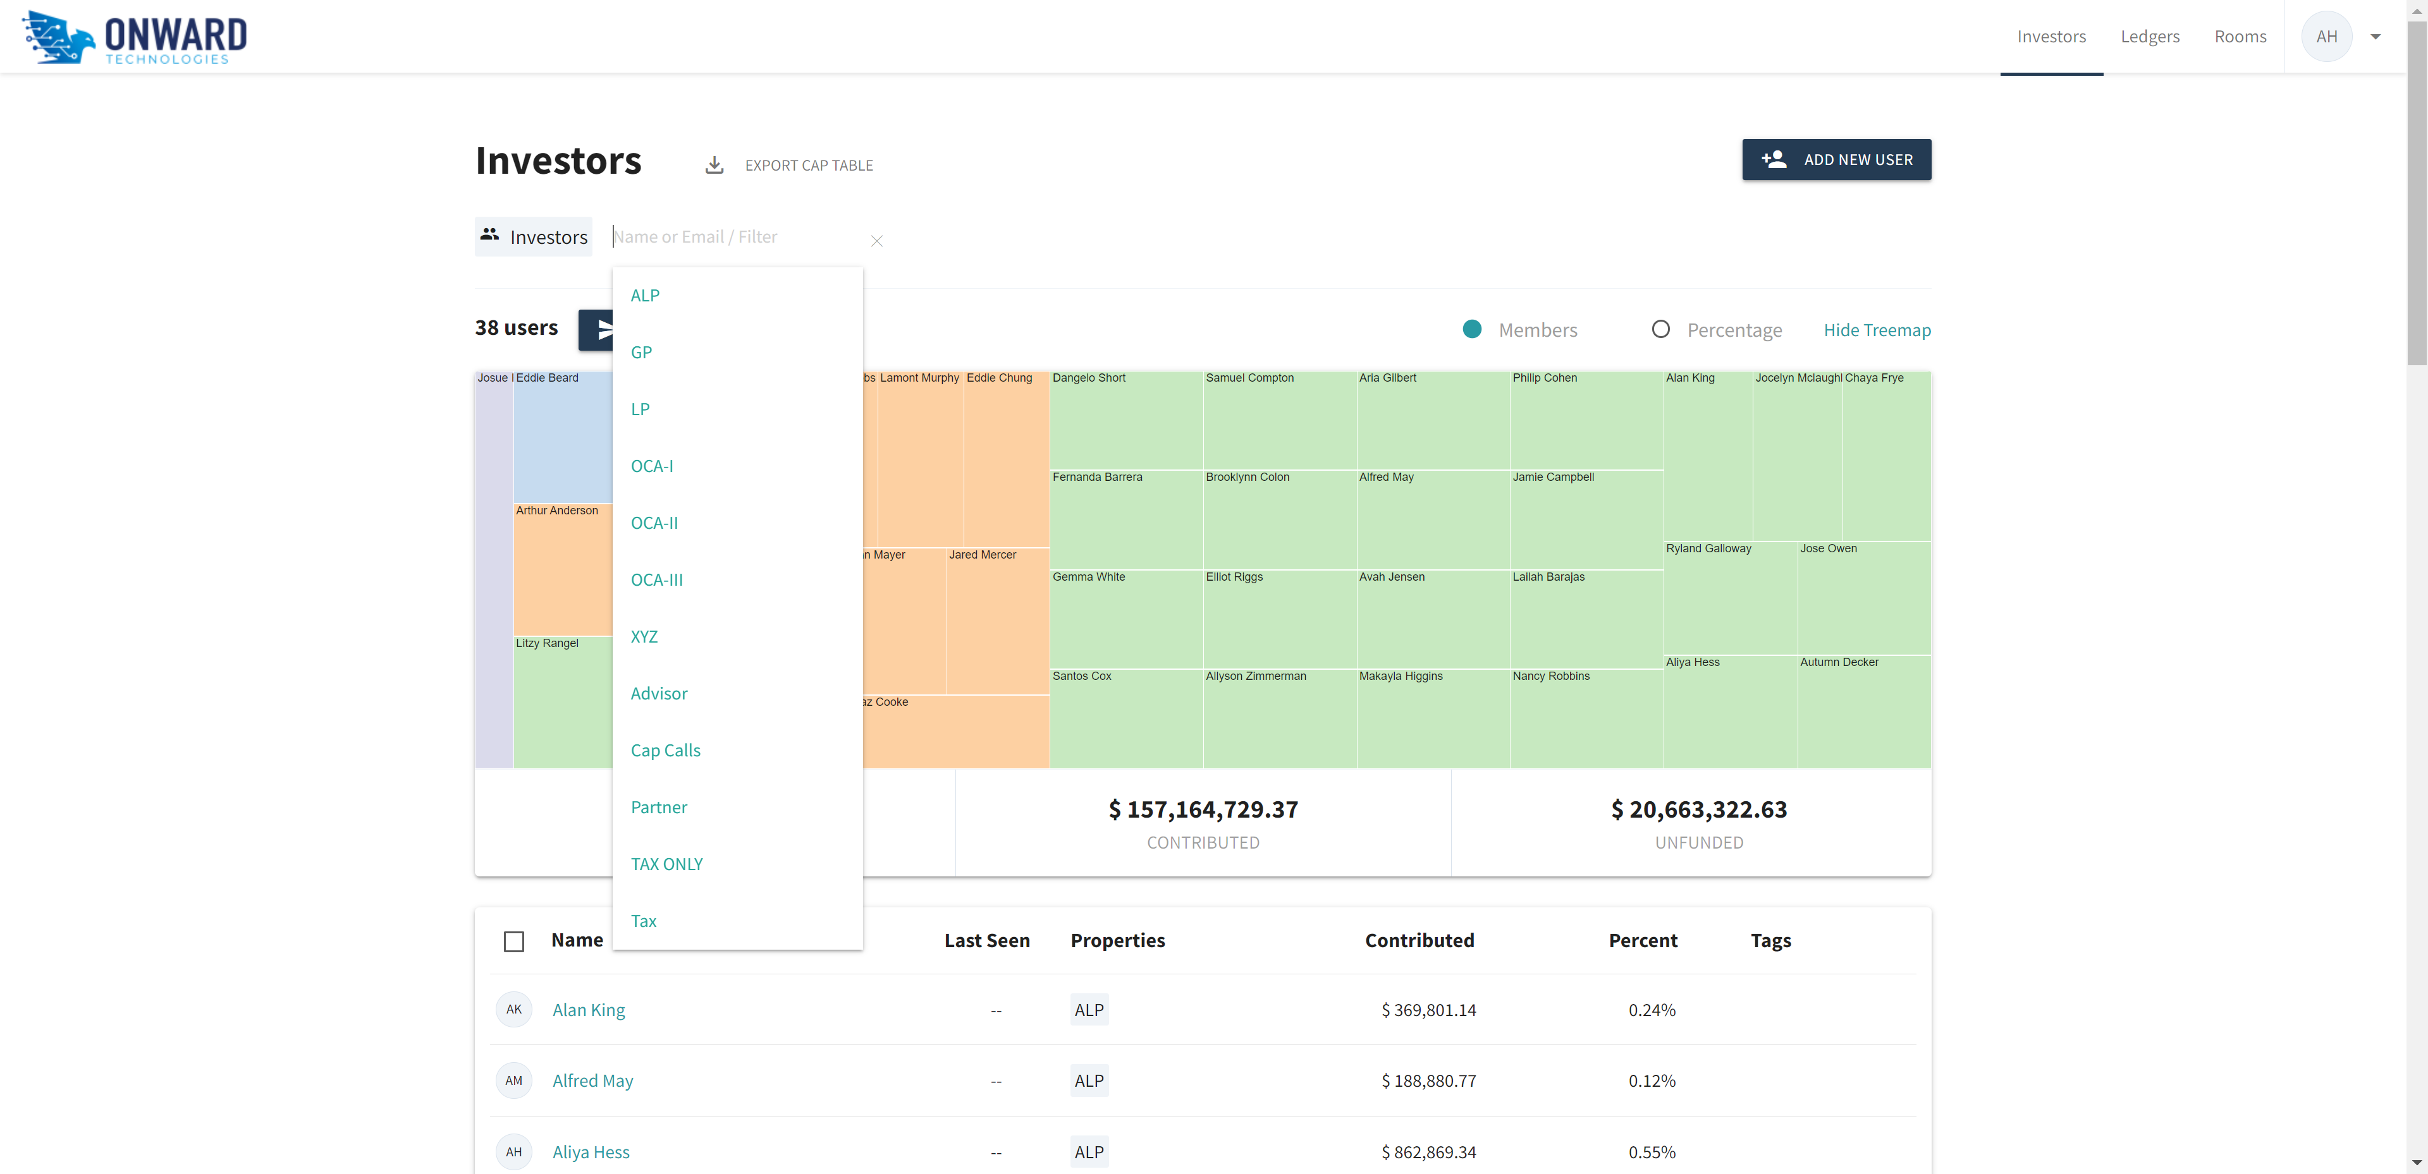Screen dimensions: 2428x1174
Task: Click the Properties column header
Action: [x=1118, y=940]
